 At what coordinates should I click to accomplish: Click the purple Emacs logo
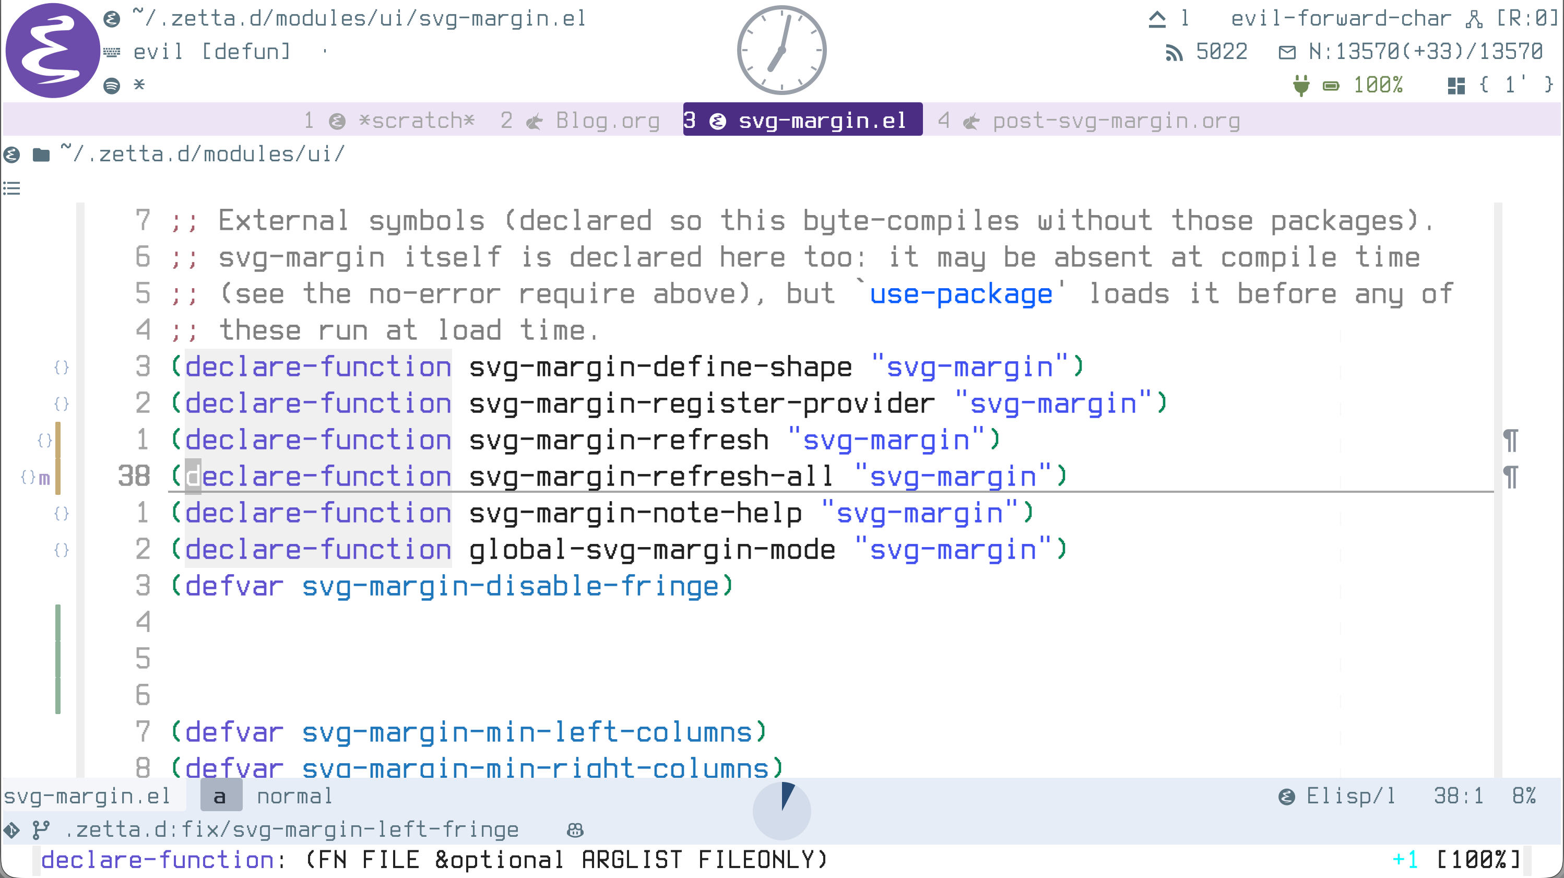click(x=53, y=51)
